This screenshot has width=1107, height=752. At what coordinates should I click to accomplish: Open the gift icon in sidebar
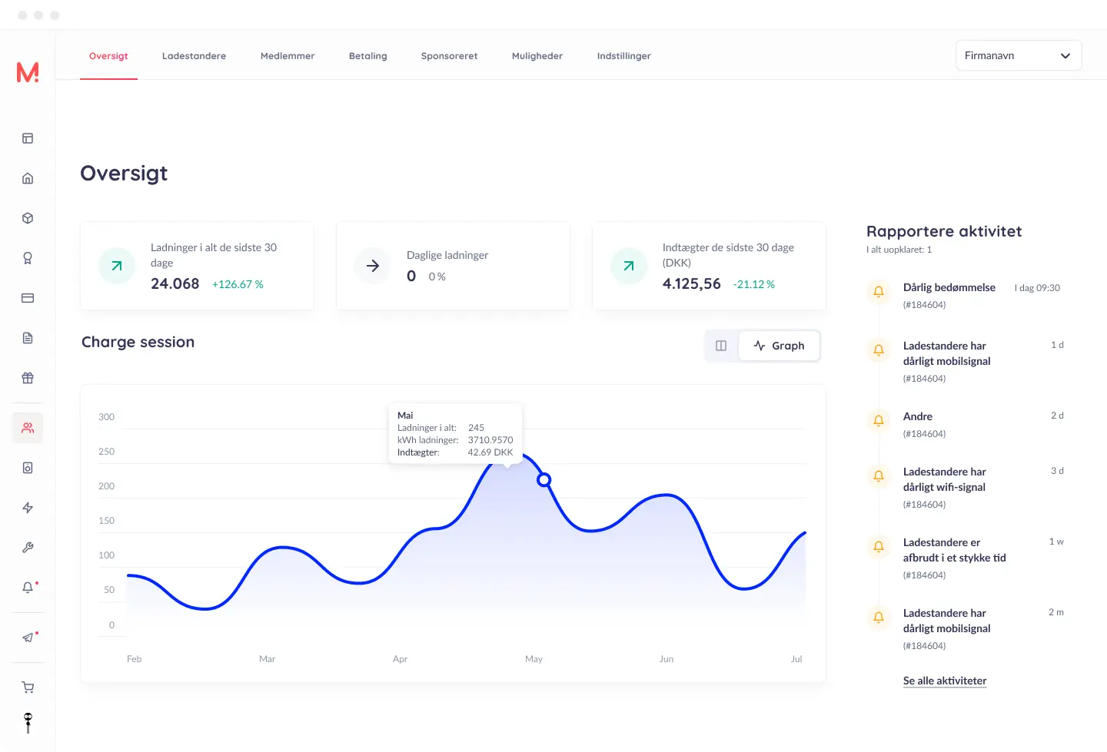[28, 378]
